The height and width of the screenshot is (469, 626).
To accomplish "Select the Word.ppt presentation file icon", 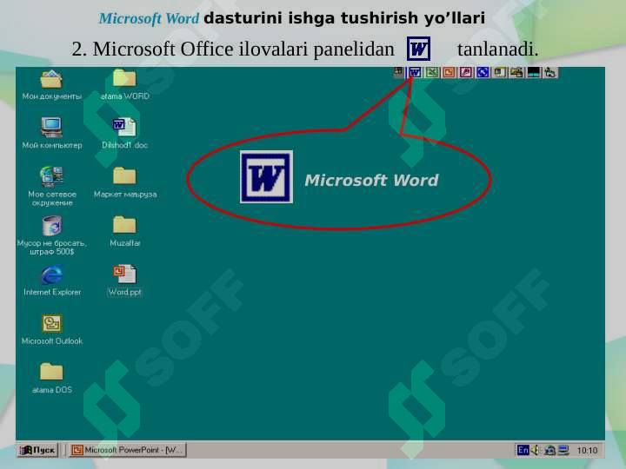I will pyautogui.click(x=124, y=274).
